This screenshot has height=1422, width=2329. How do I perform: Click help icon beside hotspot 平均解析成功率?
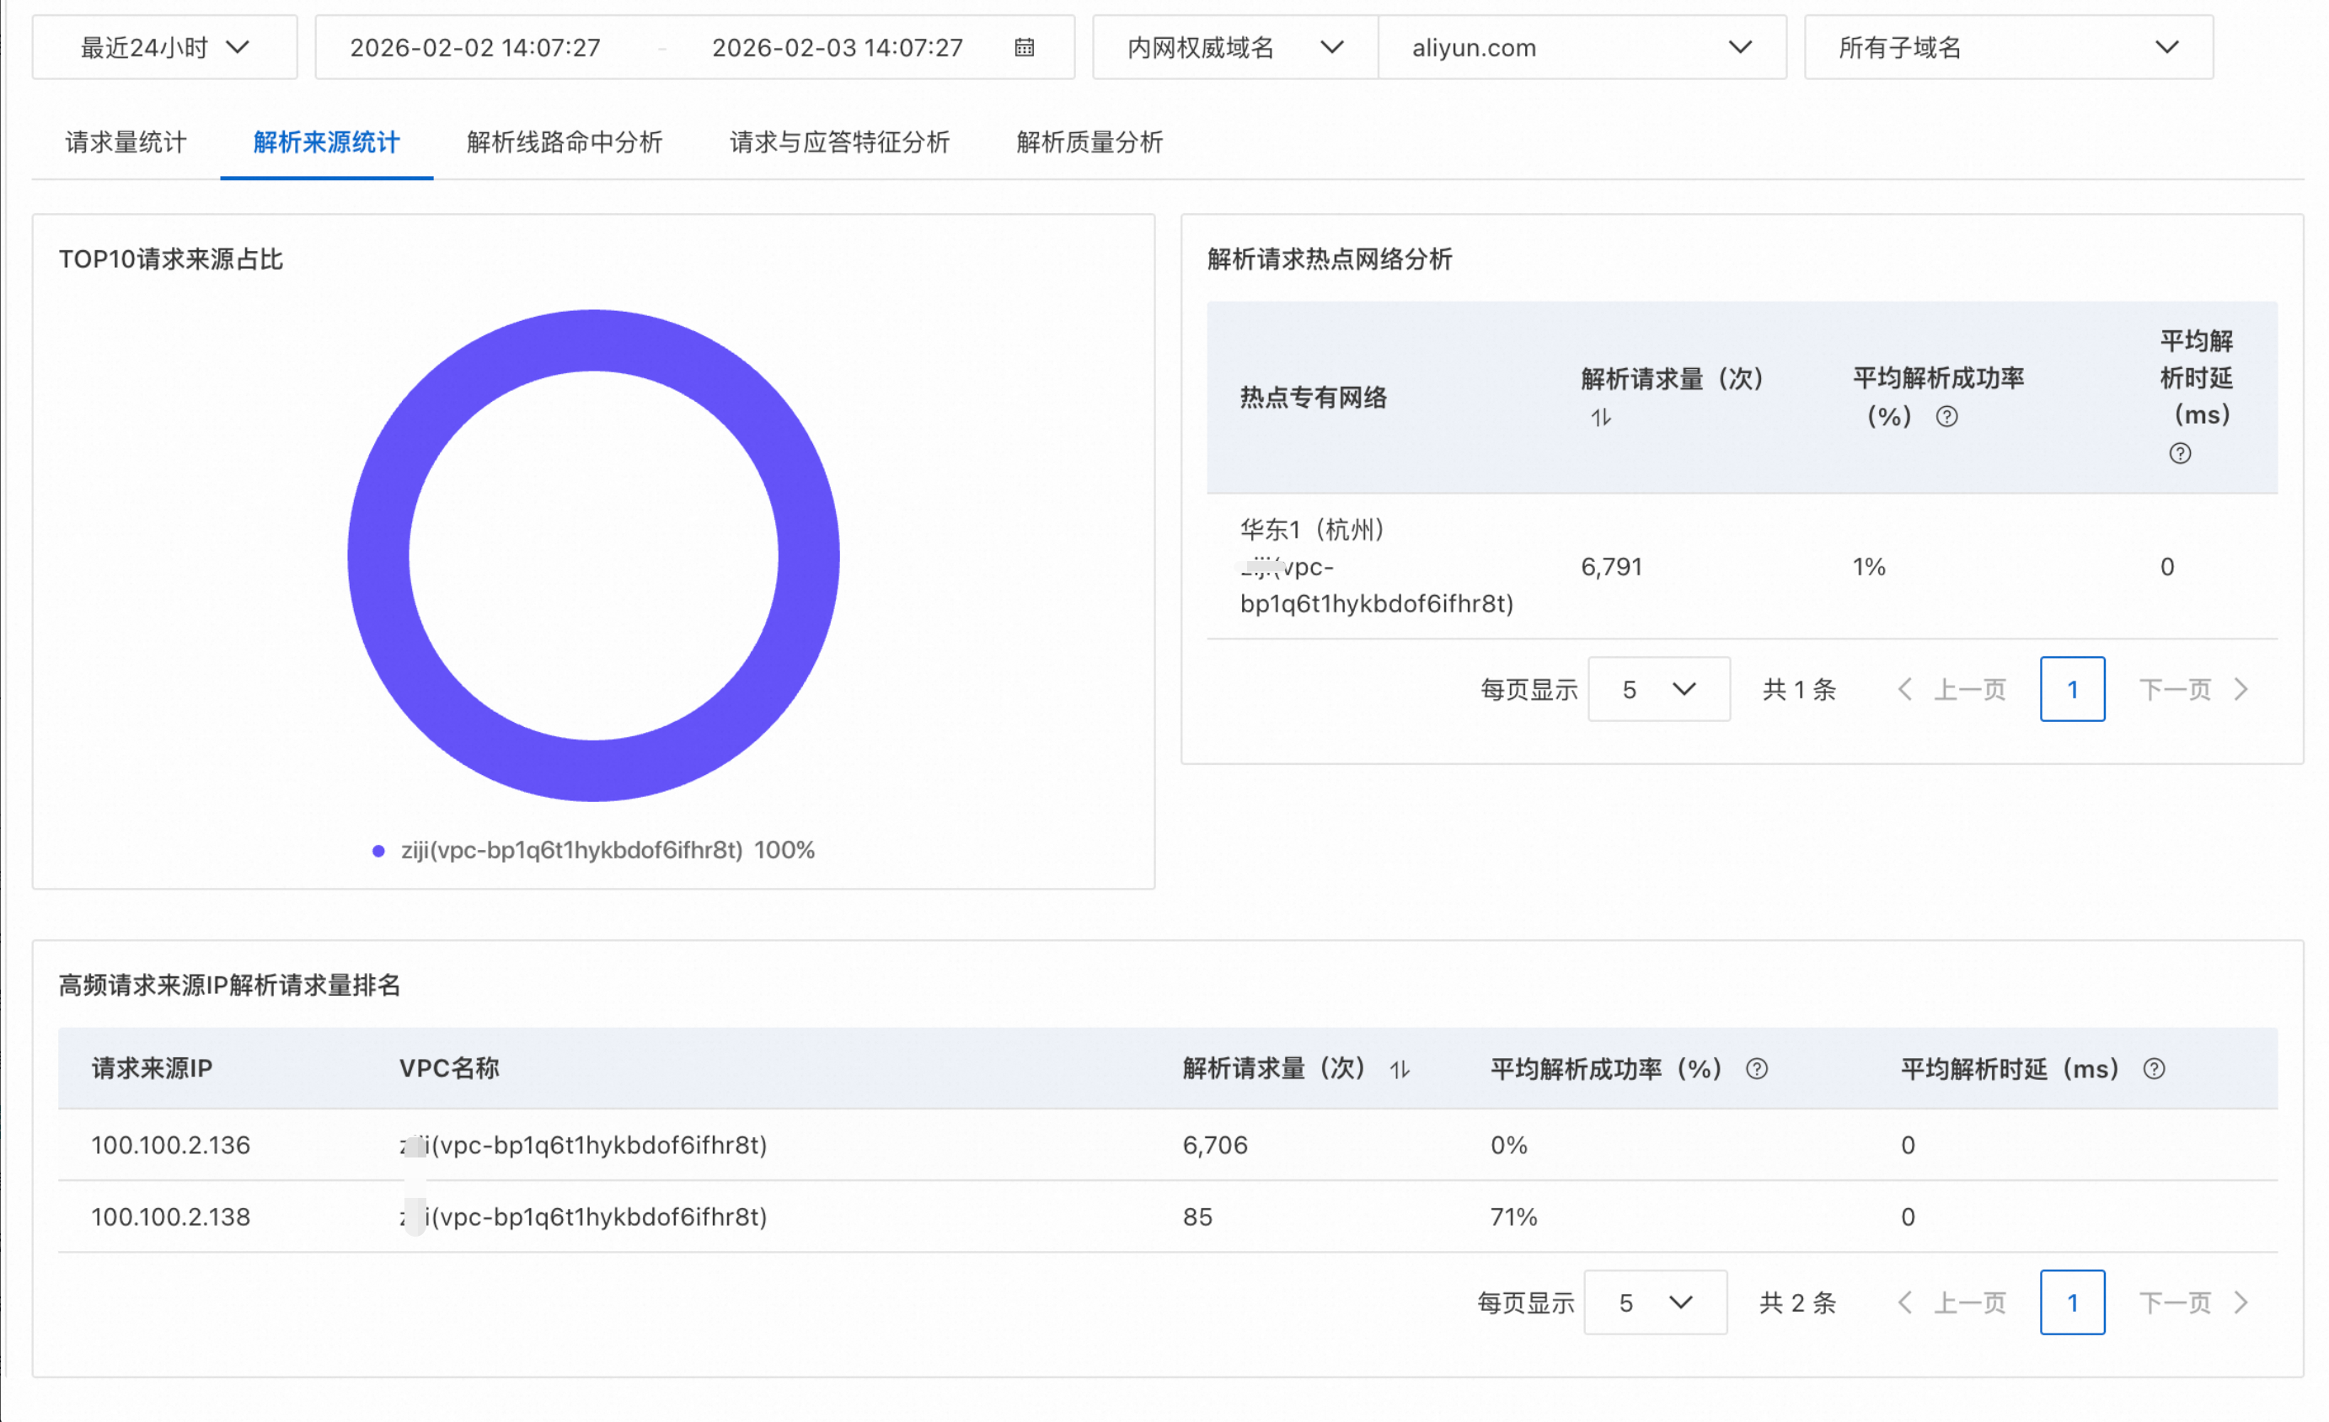click(x=1946, y=417)
